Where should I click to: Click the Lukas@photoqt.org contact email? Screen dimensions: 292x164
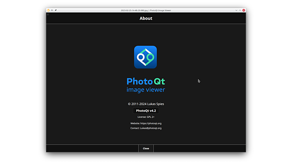(x=151, y=128)
